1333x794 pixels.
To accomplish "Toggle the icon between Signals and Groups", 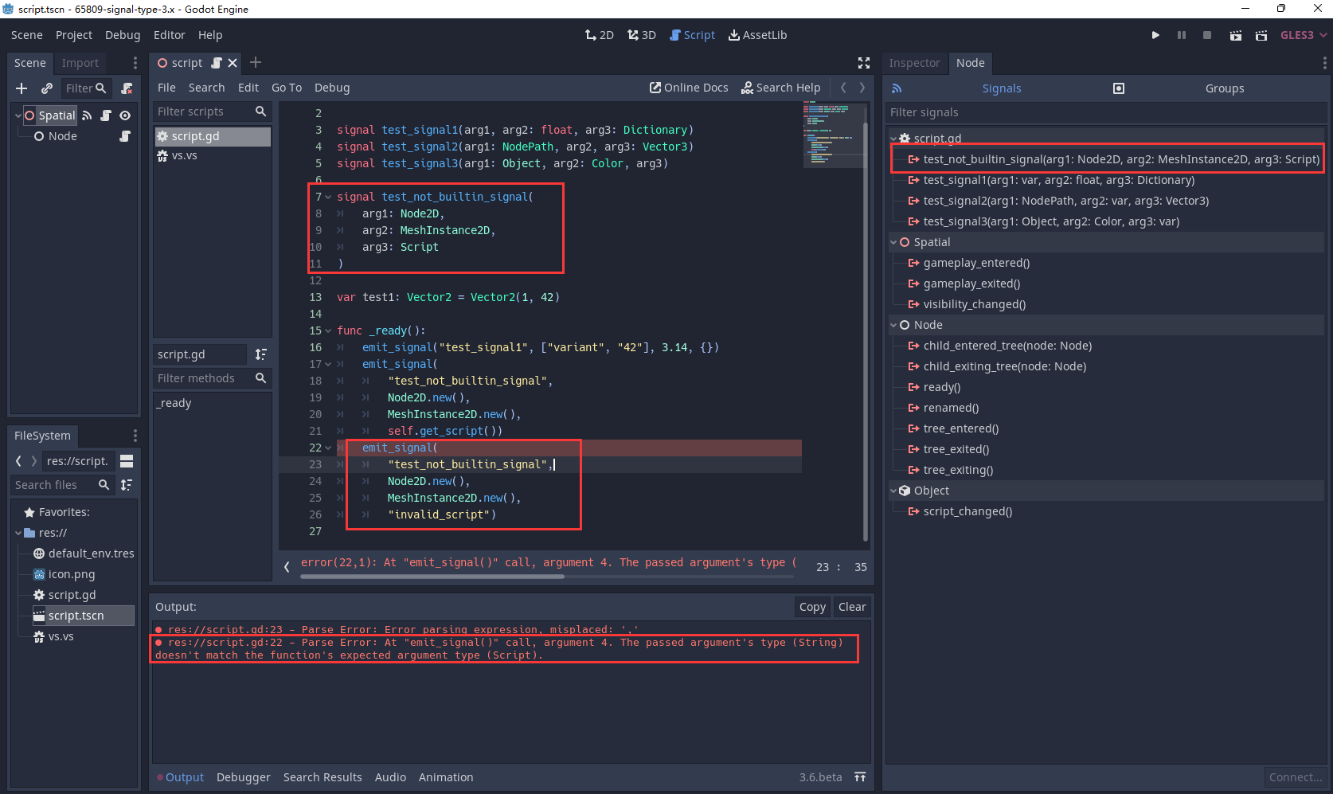I will [x=1118, y=88].
